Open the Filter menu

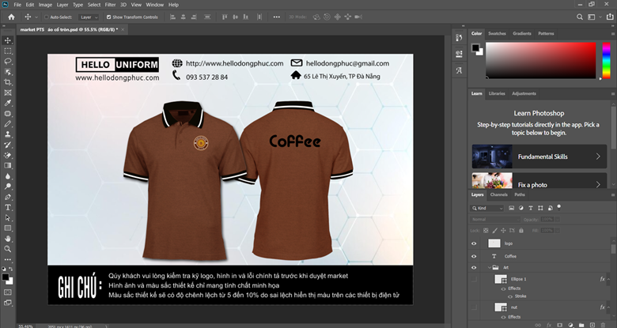tap(110, 5)
